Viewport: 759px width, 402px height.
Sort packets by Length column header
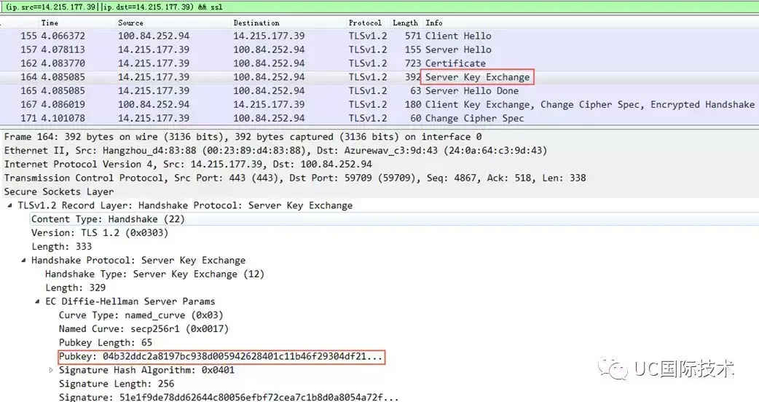tap(405, 23)
